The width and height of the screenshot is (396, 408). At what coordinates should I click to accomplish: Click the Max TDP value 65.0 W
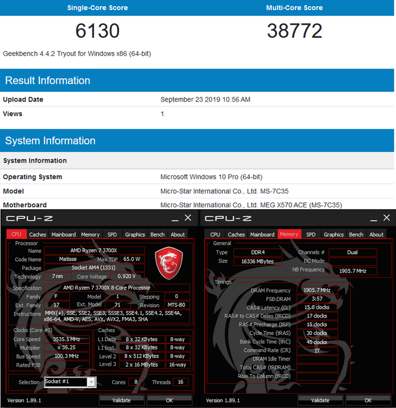tap(132, 259)
